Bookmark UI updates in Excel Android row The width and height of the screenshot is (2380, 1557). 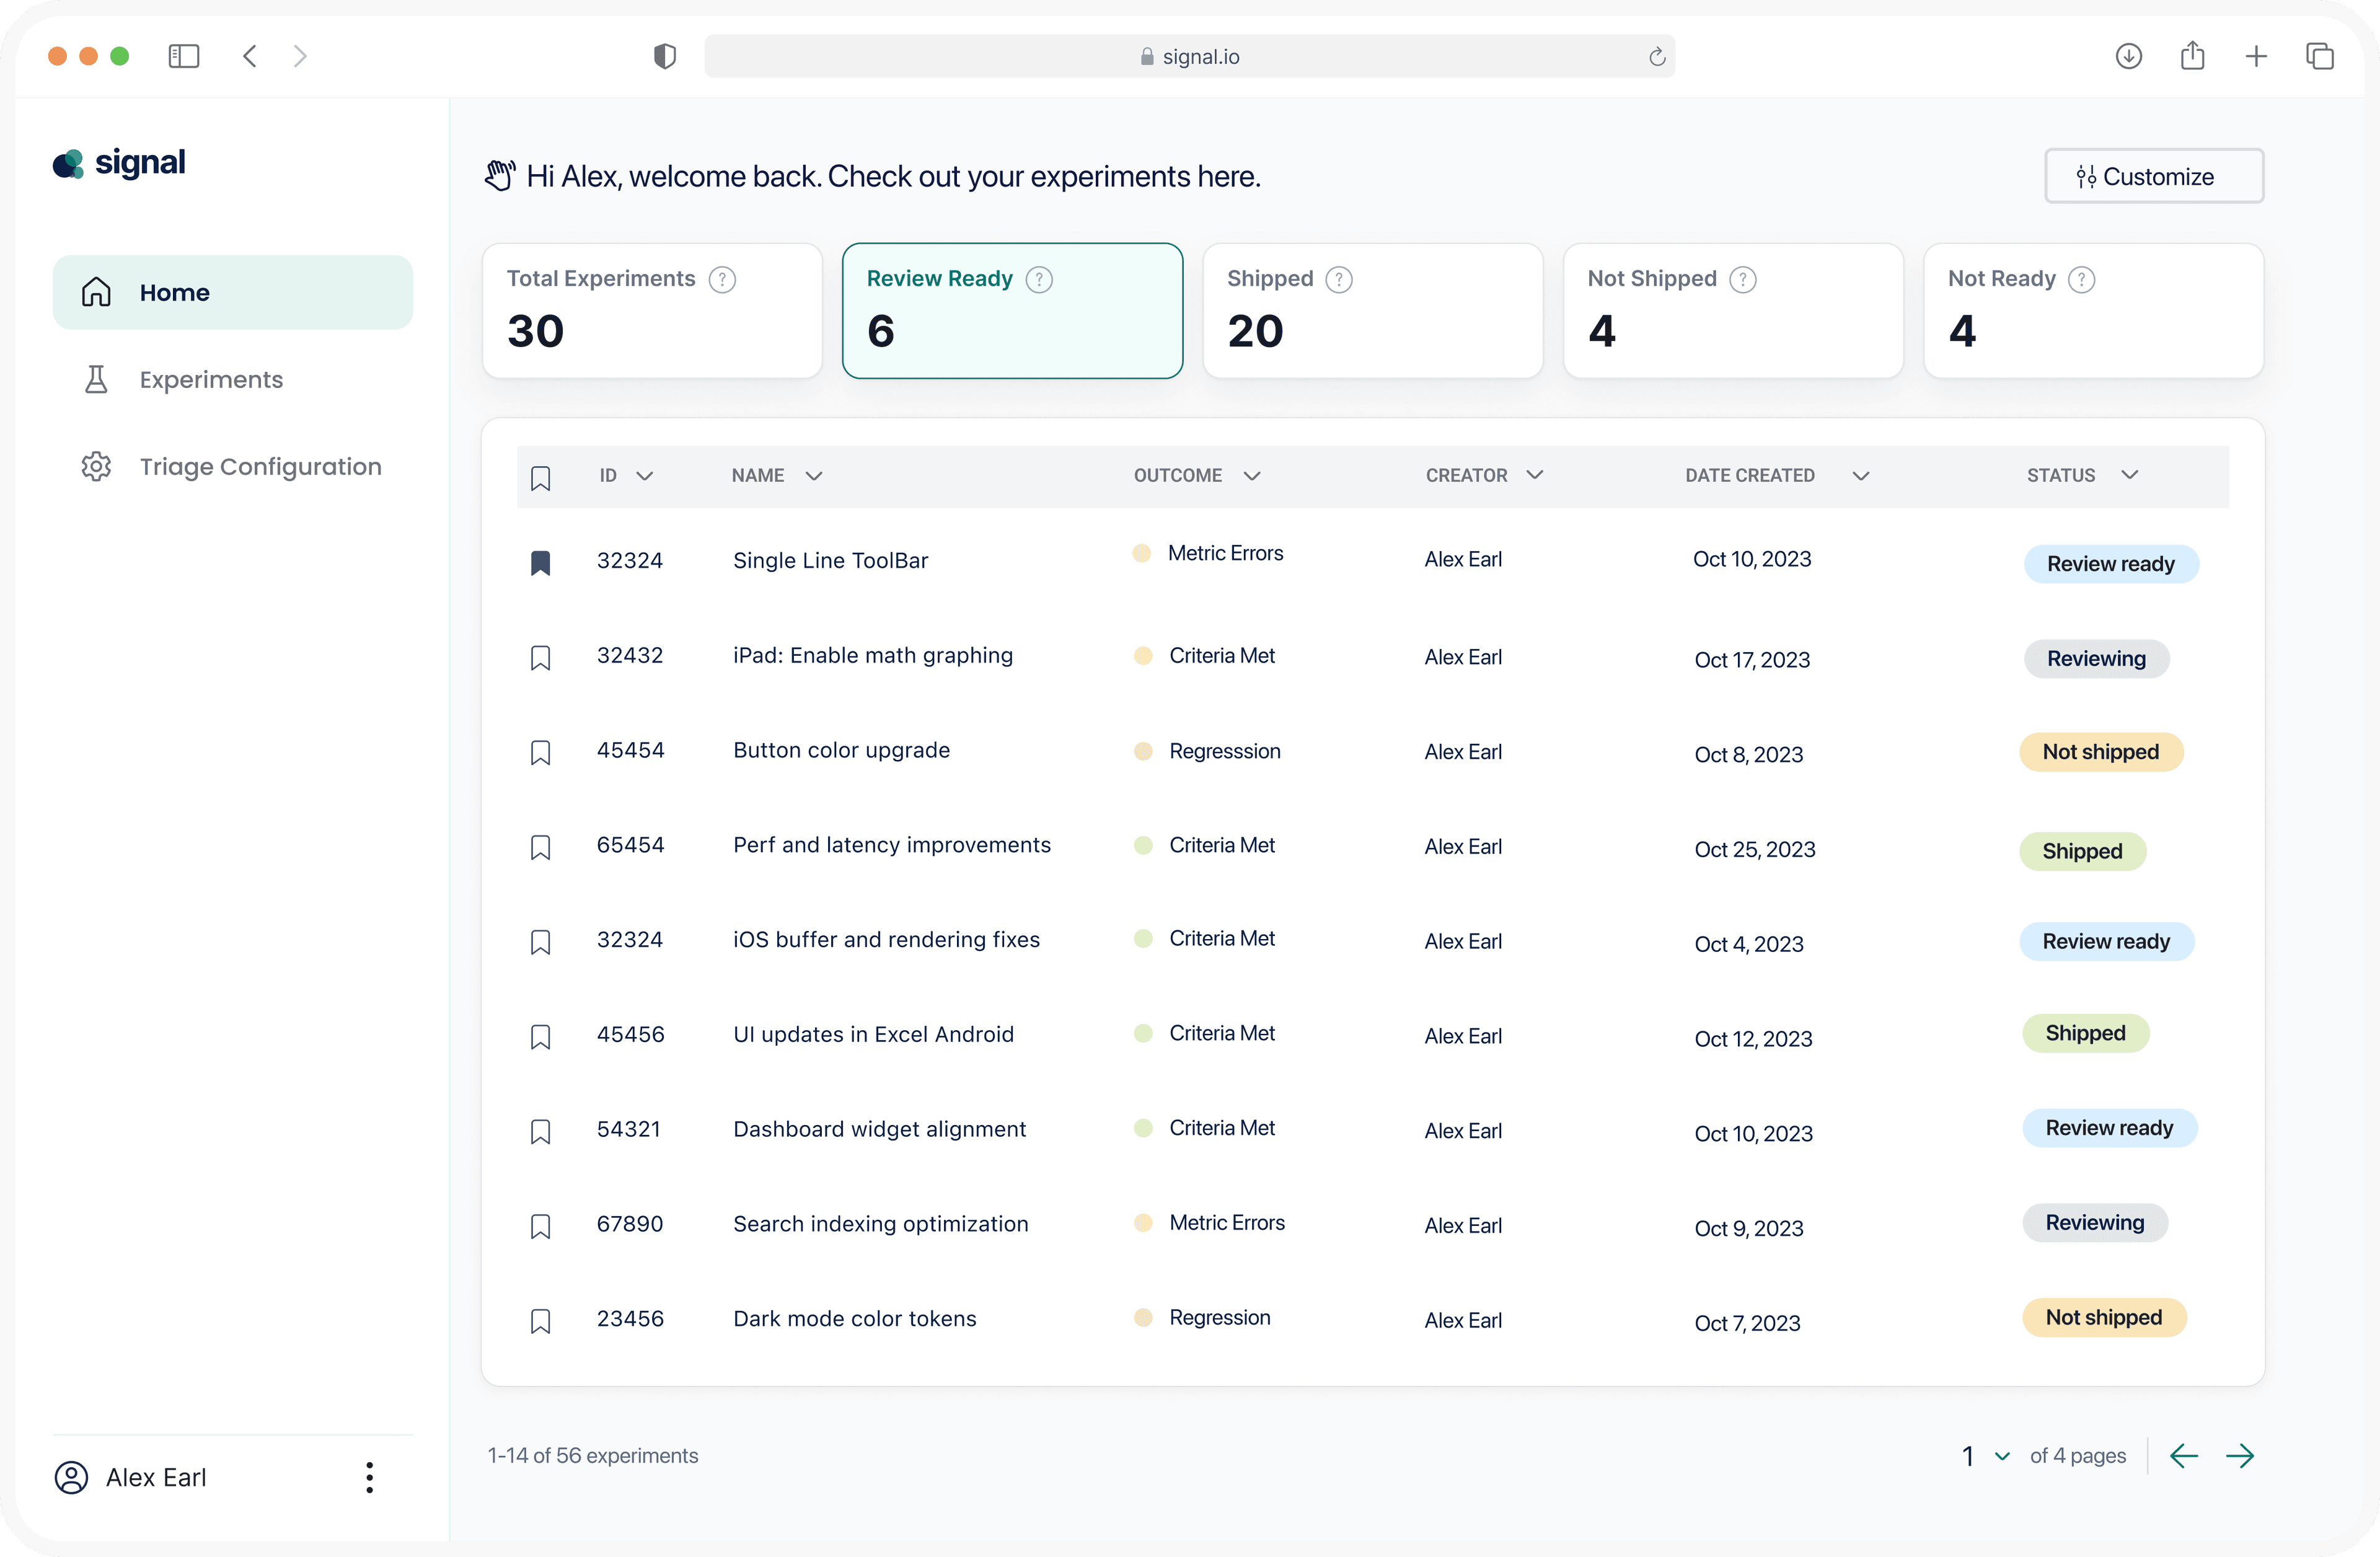tap(540, 1037)
